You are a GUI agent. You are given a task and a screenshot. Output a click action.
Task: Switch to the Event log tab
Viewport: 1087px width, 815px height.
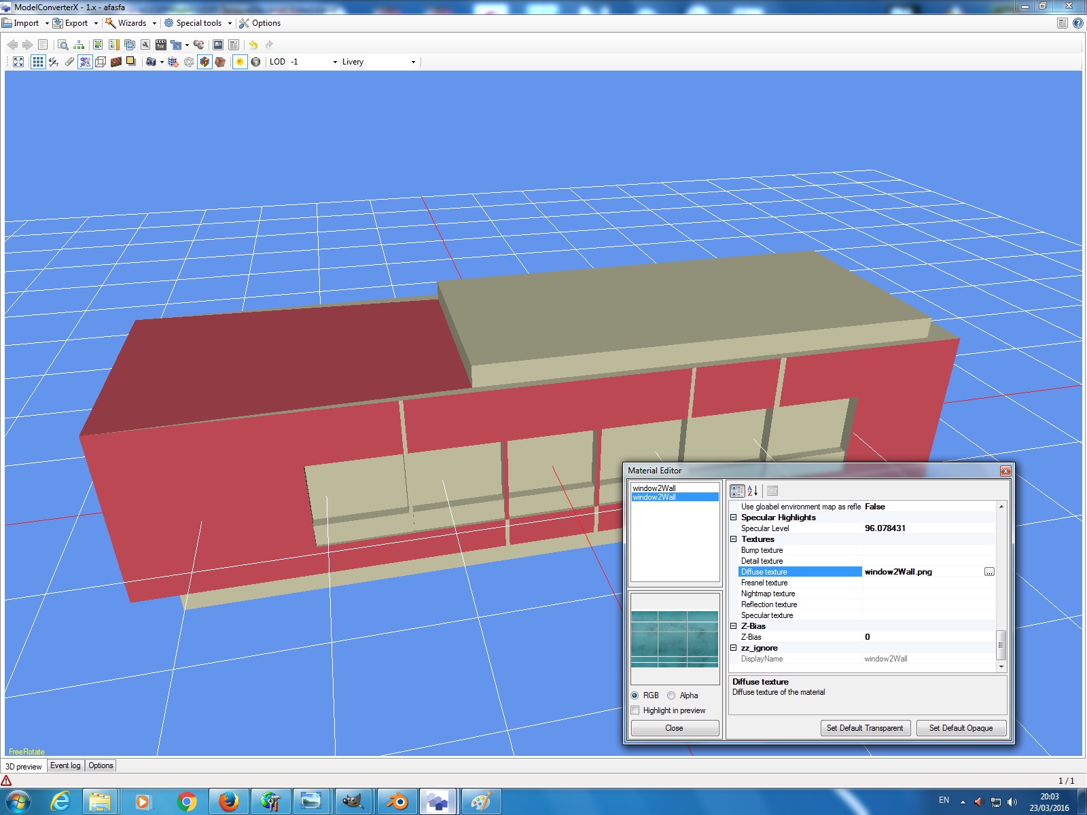[65, 765]
